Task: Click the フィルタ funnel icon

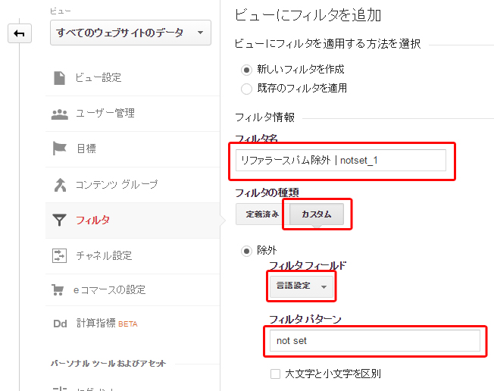Action: (59, 221)
